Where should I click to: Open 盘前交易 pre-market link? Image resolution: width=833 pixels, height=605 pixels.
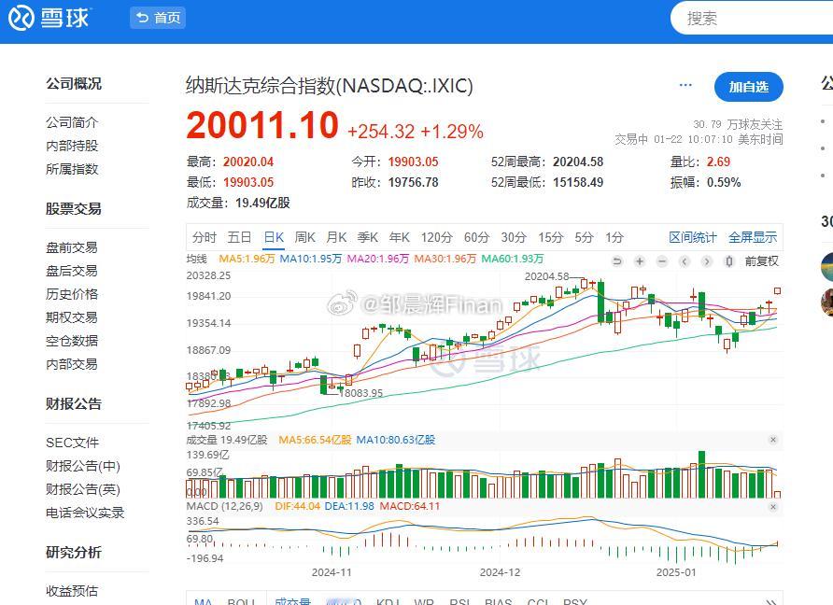[72, 247]
